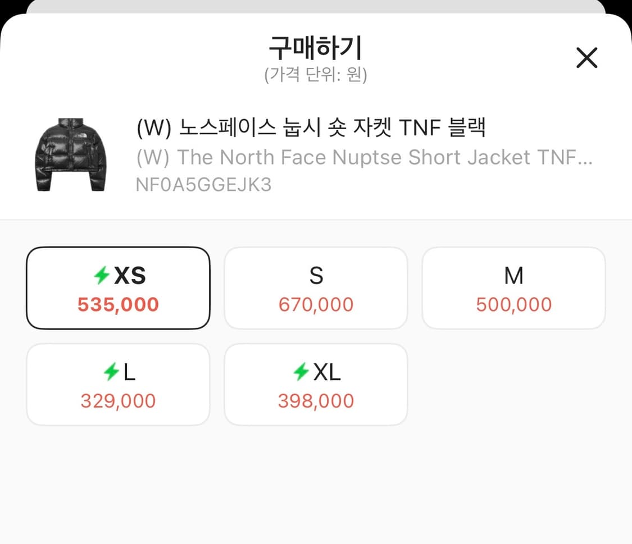Close the 구매하기 purchase dialog
The width and height of the screenshot is (632, 544).
[586, 58]
